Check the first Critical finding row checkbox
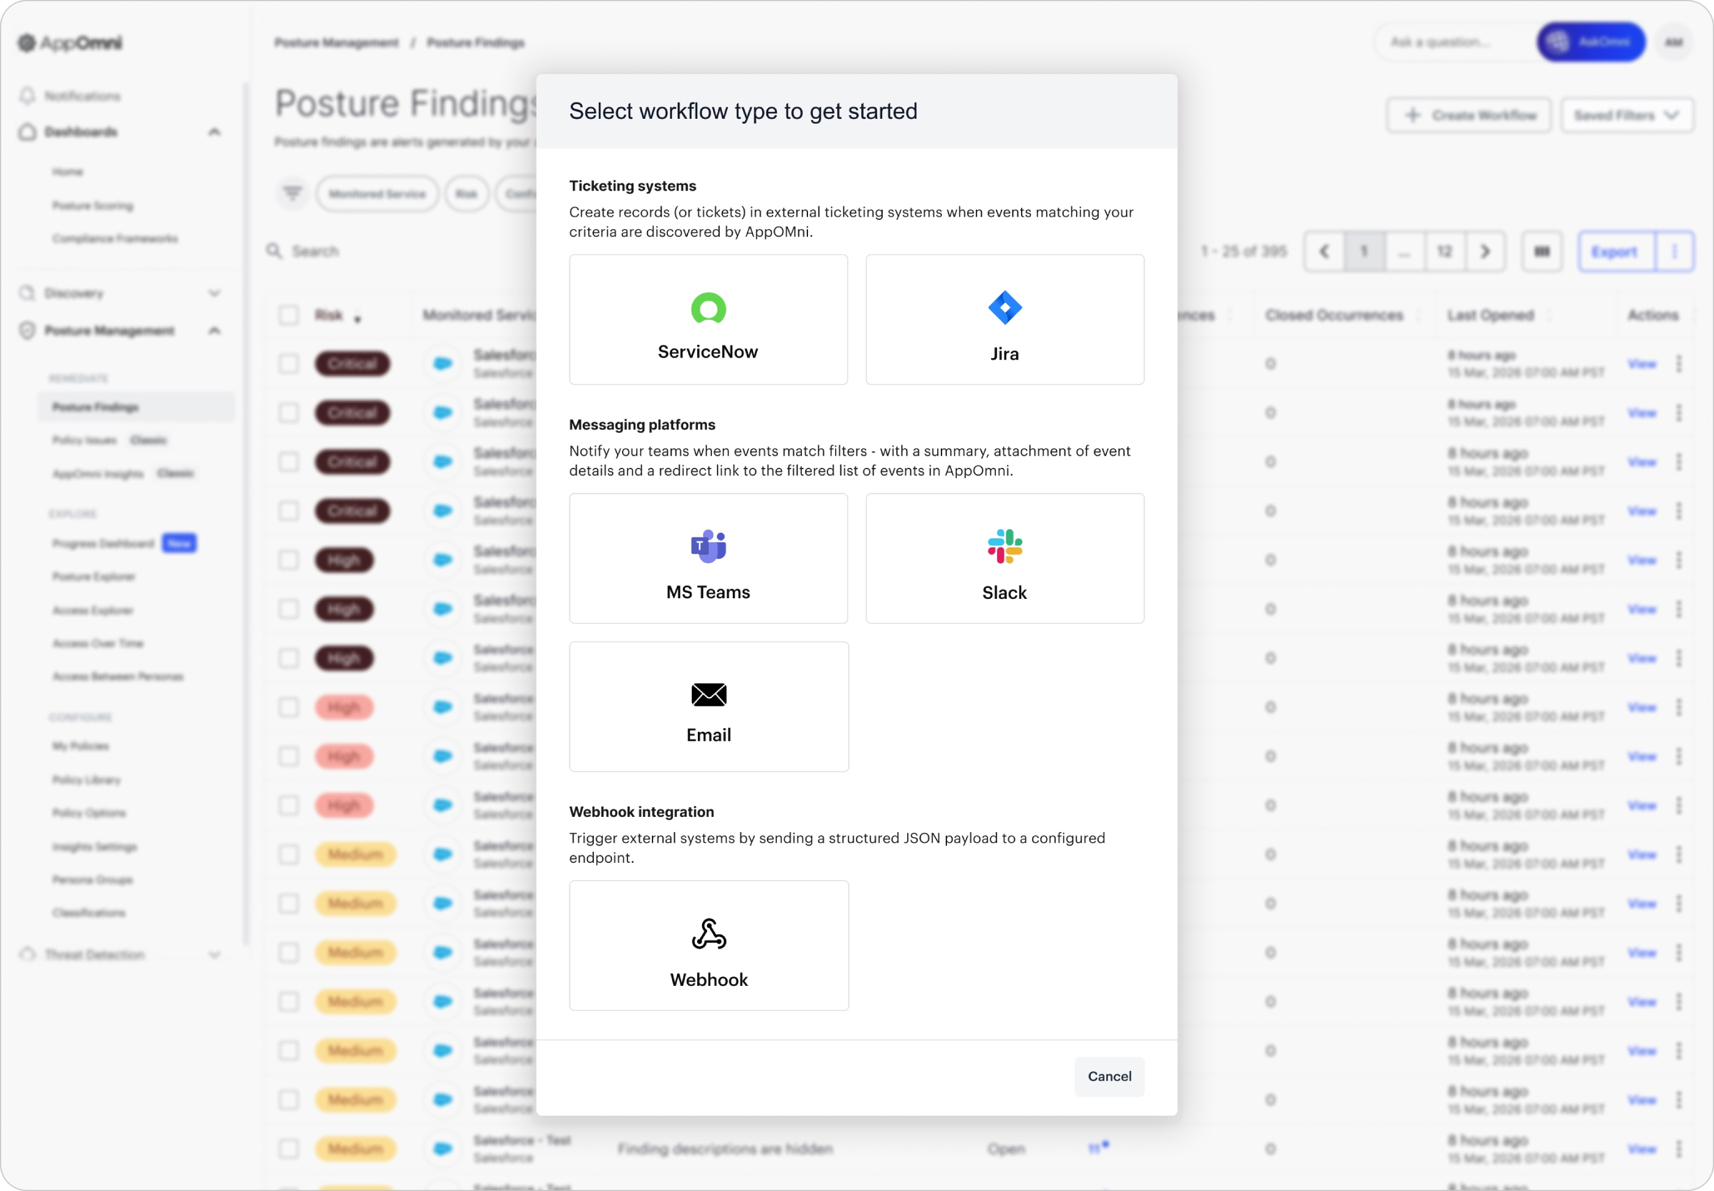 (289, 363)
